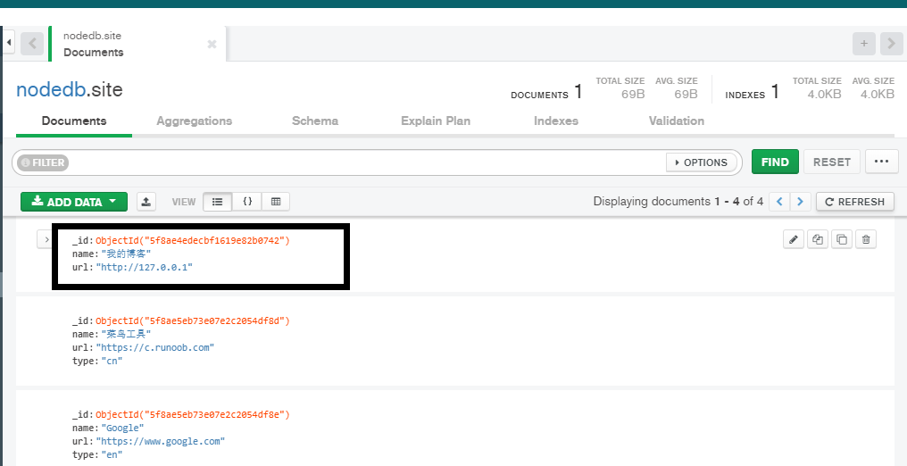Click the green FIND button
Screen dimensions: 907x466
coord(774,162)
